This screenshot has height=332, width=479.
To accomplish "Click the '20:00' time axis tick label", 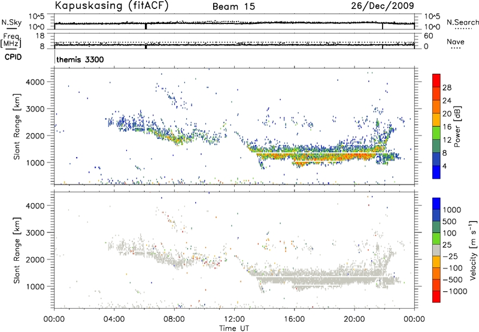I will [354, 319].
